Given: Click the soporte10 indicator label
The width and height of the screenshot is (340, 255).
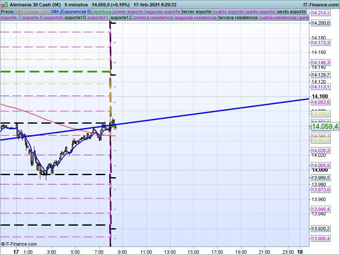Looking at the screenshot, I should click(75, 18).
